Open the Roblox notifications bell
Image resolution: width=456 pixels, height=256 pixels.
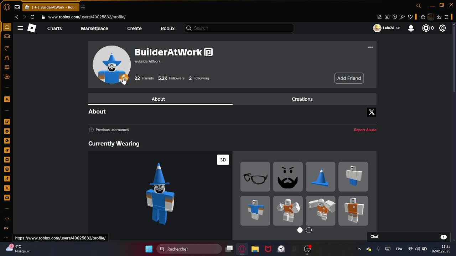click(x=411, y=28)
